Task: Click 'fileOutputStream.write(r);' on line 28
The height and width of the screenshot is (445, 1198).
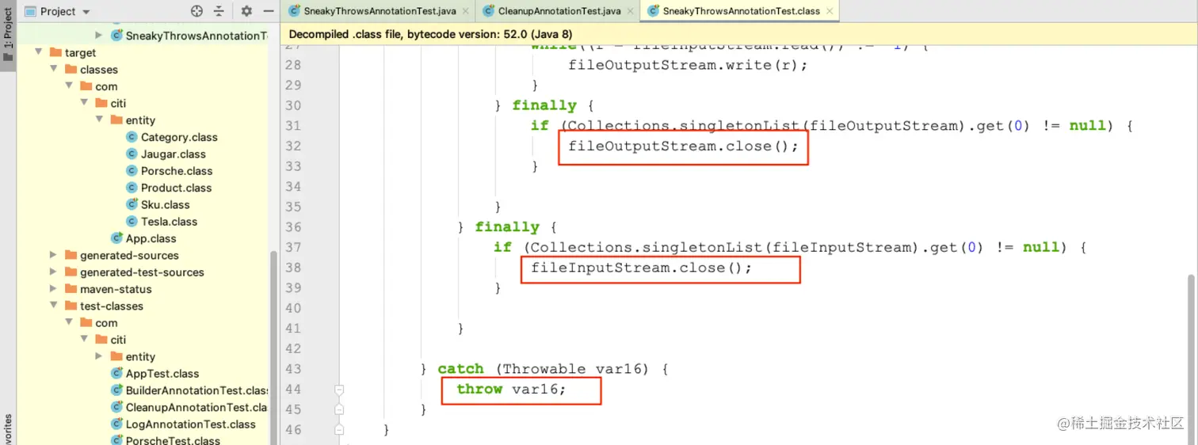Action: tap(688, 65)
